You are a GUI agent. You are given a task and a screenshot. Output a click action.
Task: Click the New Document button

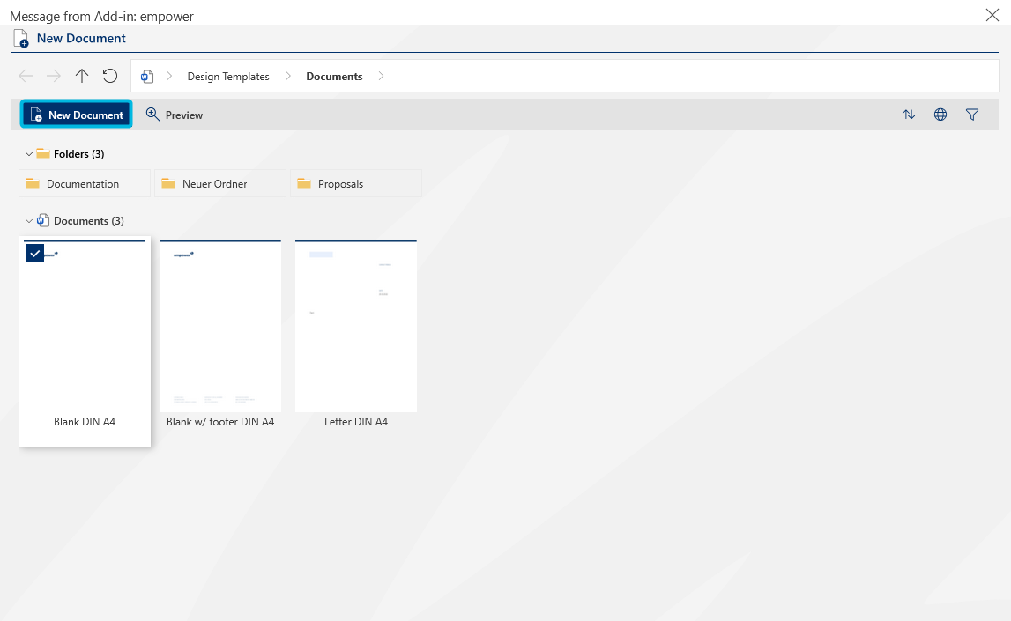[x=77, y=115]
